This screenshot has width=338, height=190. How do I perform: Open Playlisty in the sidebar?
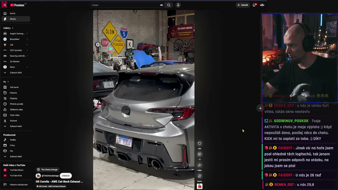pos(16,98)
